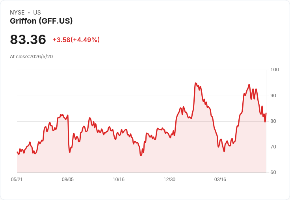Click the Griffon (GFF.US) stock title
Screen dimensions: 290x200
tap(41, 21)
